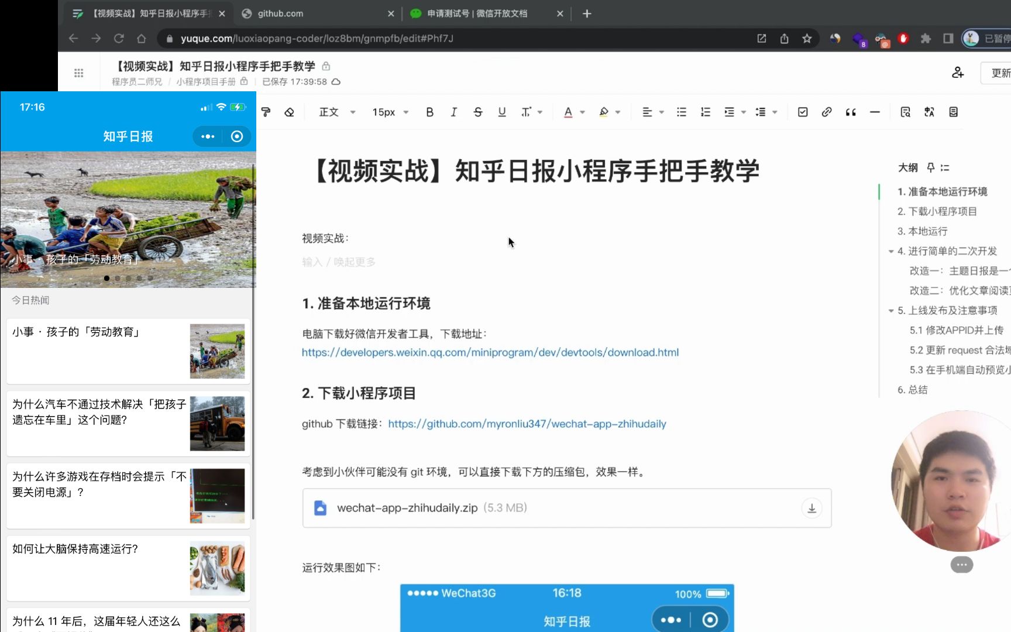Image resolution: width=1011 pixels, height=632 pixels.
Task: Switch to the github.com browser tab
Action: [x=318, y=13]
